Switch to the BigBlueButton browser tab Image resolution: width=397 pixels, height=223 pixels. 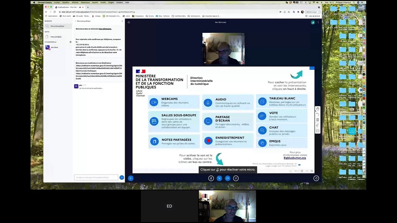click(x=69, y=7)
